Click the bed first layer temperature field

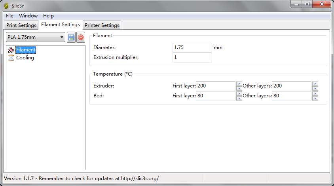click(x=216, y=96)
